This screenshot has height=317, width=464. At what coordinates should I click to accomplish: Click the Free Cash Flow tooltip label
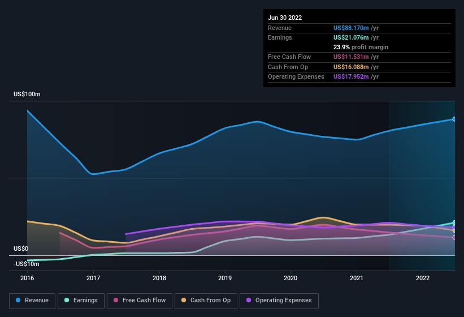[x=289, y=57]
